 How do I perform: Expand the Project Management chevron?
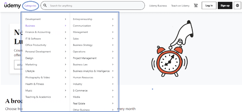[x=113, y=58]
